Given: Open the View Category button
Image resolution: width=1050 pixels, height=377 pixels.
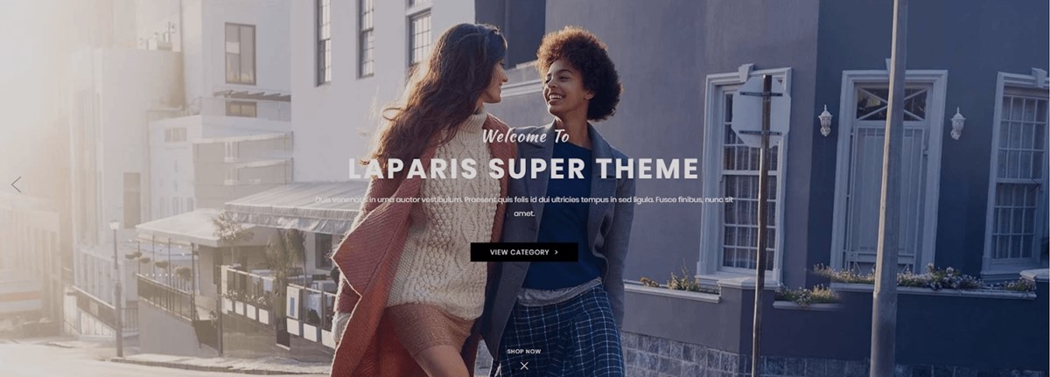Looking at the screenshot, I should coord(524,252).
